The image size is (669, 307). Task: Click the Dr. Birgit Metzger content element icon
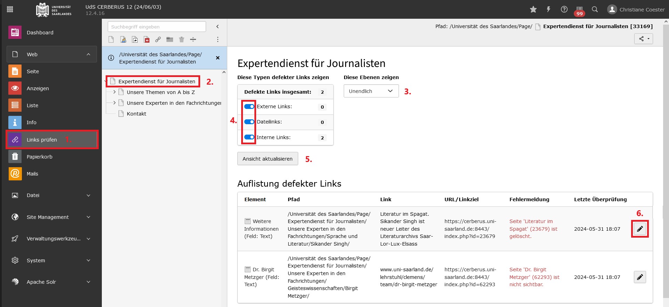tap(247, 270)
